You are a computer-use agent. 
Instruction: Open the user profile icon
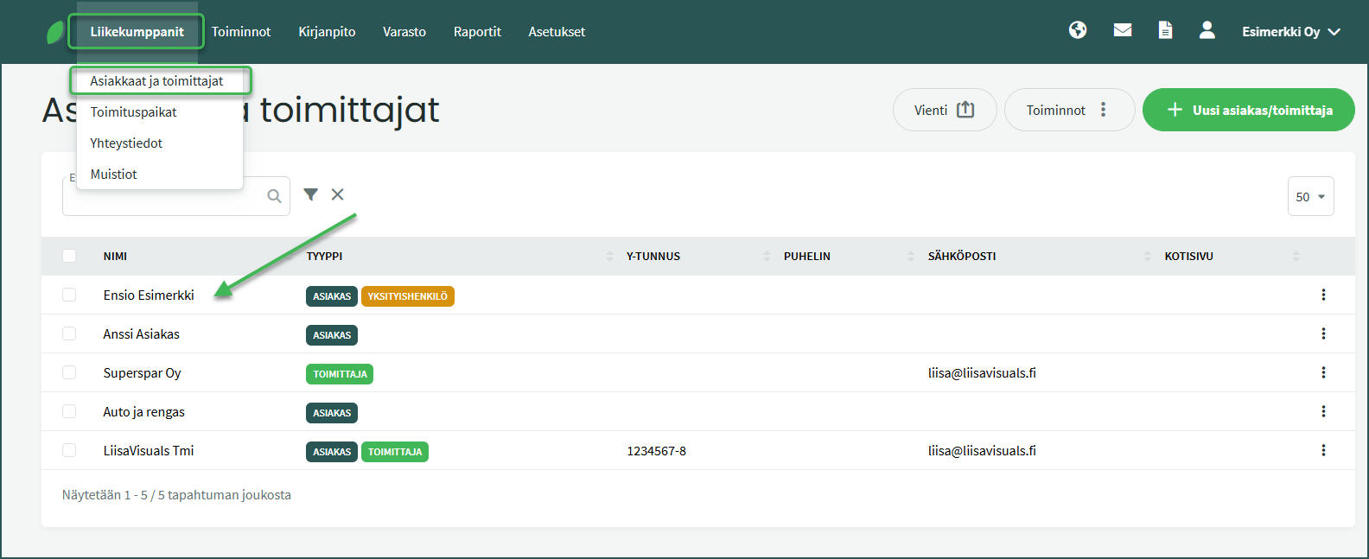(1207, 30)
